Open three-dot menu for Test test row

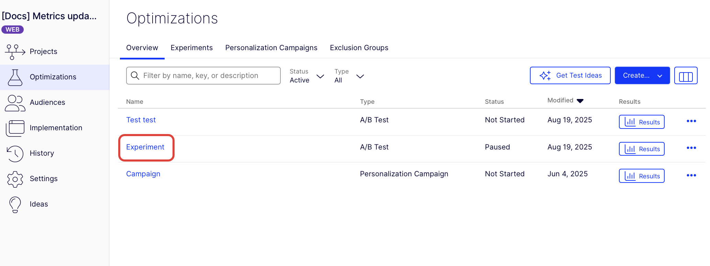pyautogui.click(x=691, y=121)
